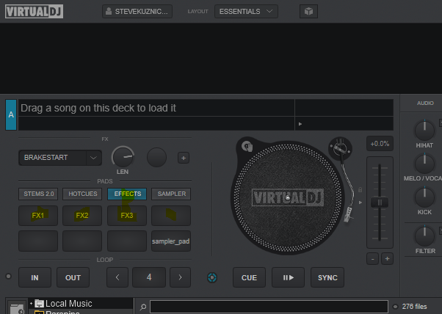
Task: Select deck A indicator
Action: [11, 114]
